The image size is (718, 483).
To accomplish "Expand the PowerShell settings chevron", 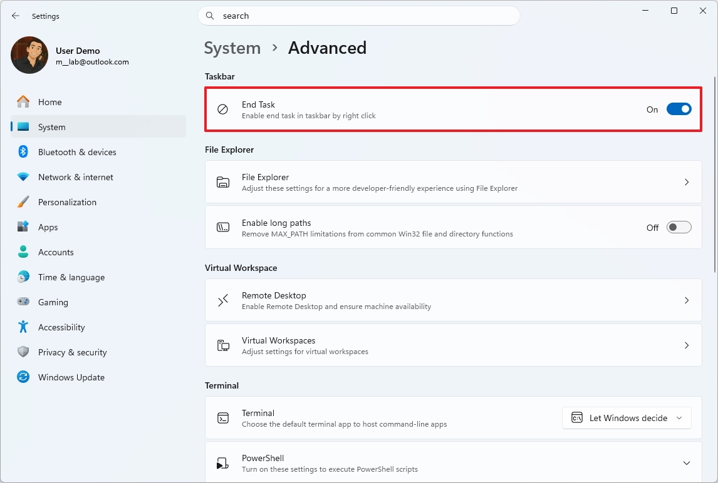I will click(687, 462).
